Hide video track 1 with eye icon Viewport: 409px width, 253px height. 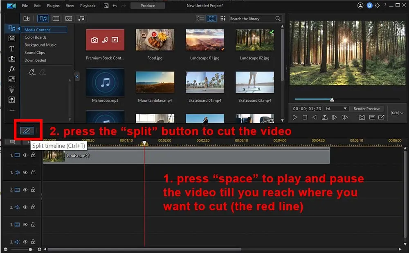pyautogui.click(x=25, y=155)
